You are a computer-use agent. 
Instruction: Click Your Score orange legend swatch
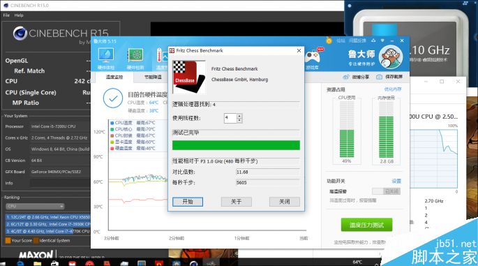[x=8, y=240]
